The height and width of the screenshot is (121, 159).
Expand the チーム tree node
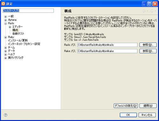(x=5, y=48)
